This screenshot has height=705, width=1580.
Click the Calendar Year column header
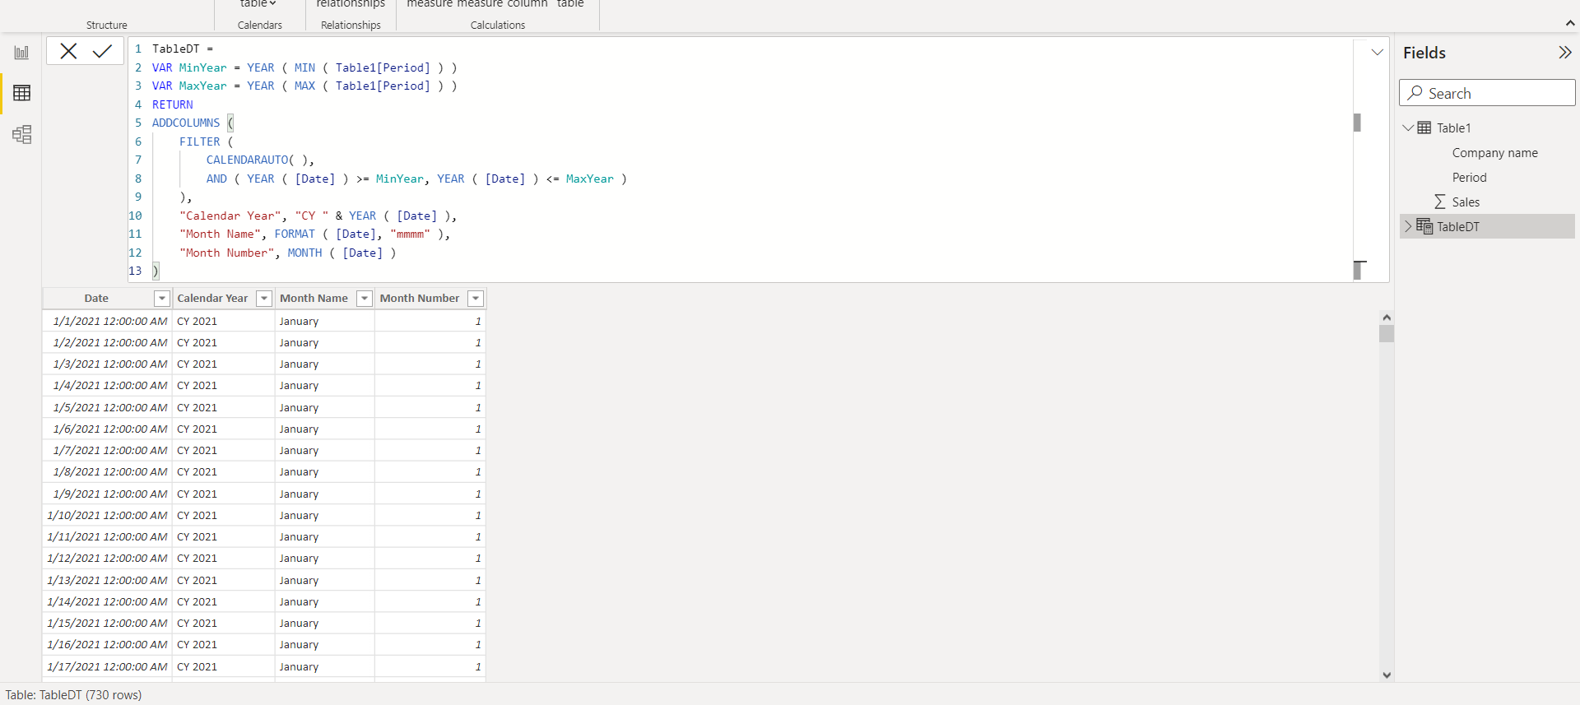tap(212, 299)
